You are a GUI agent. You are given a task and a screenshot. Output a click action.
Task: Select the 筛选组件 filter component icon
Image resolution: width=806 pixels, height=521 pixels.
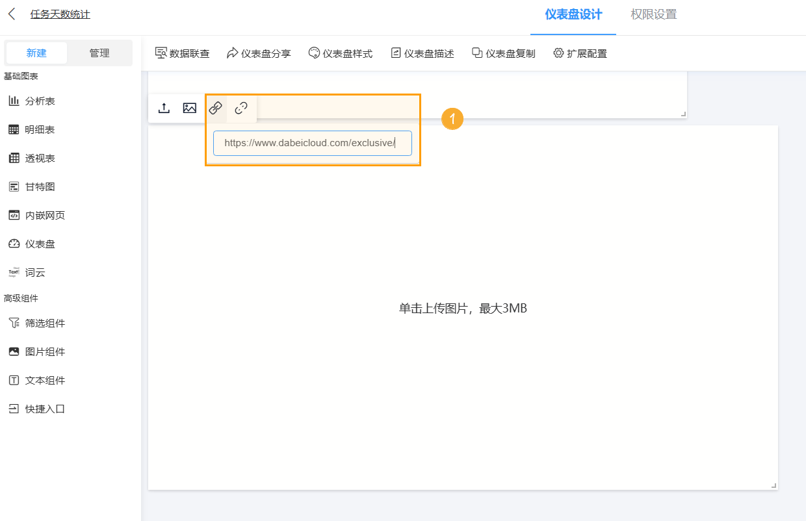[x=15, y=323]
